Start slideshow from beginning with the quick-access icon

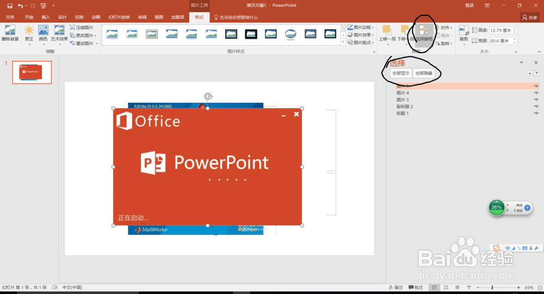click(44, 5)
